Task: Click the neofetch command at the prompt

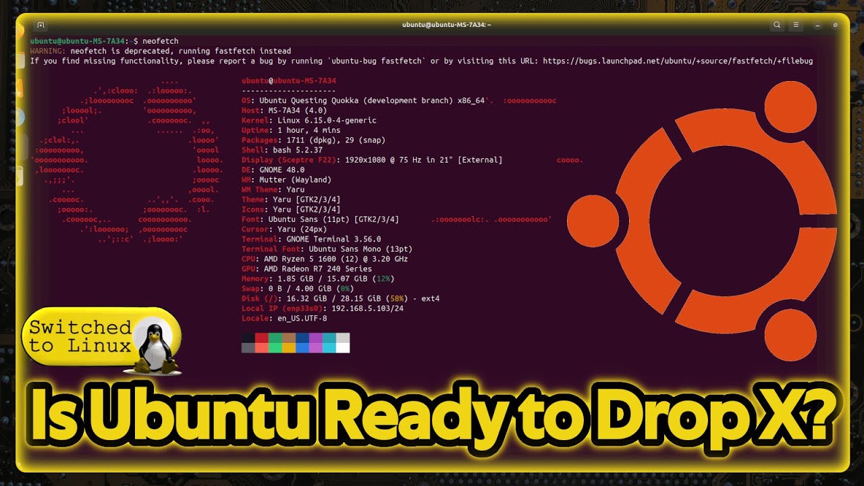Action: (160, 41)
